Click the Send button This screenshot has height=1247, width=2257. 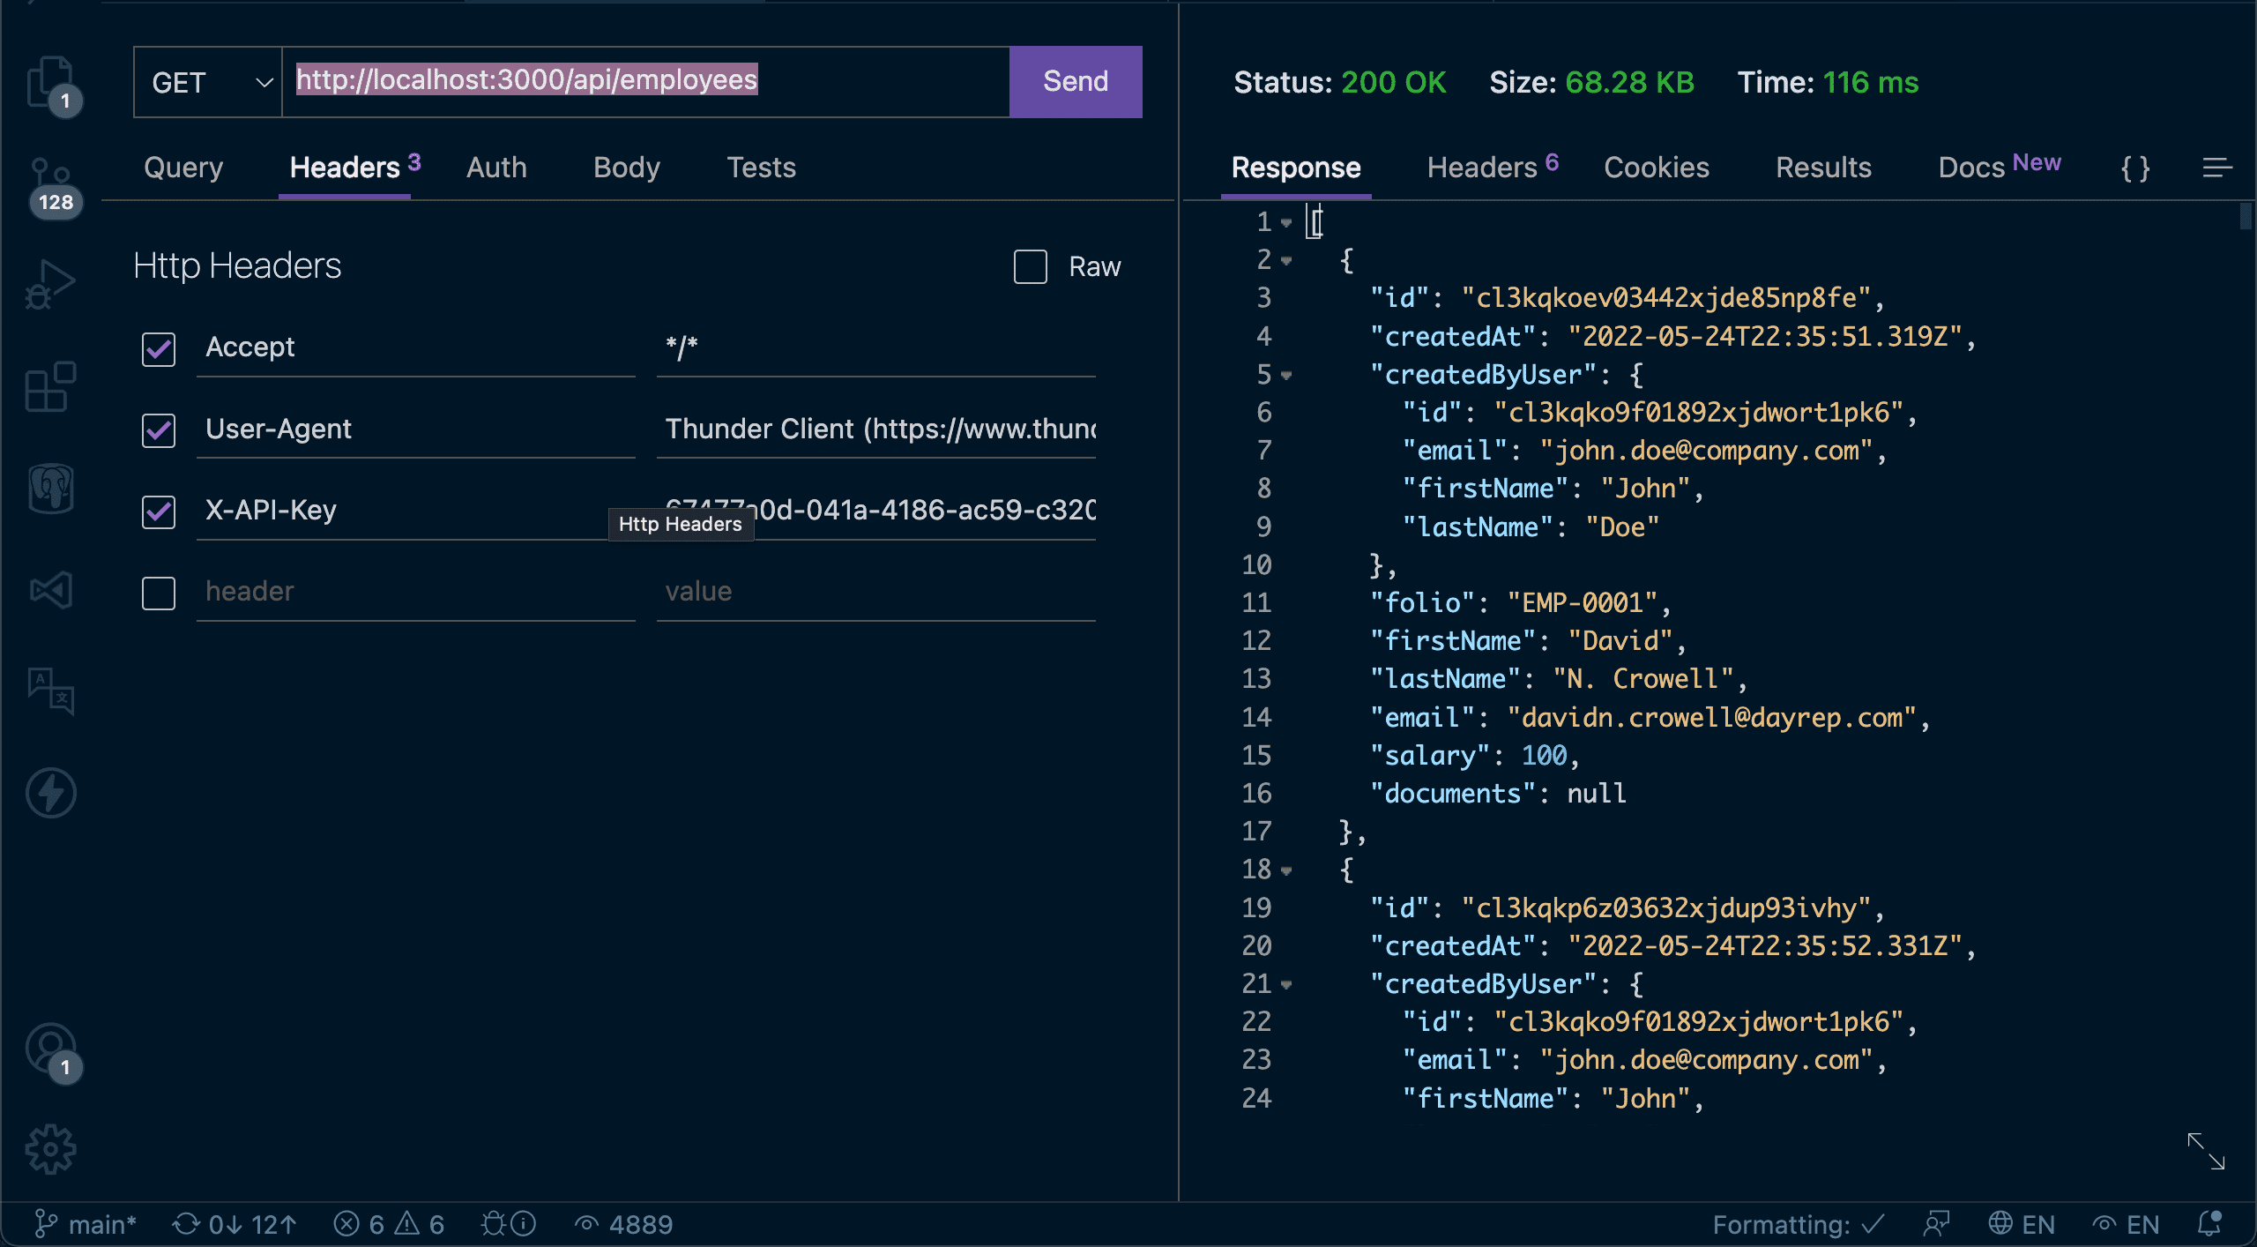pyautogui.click(x=1076, y=80)
